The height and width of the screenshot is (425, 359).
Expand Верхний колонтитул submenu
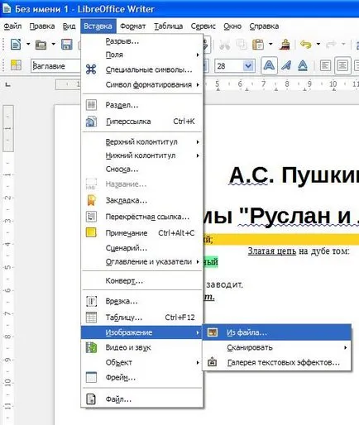click(x=142, y=142)
